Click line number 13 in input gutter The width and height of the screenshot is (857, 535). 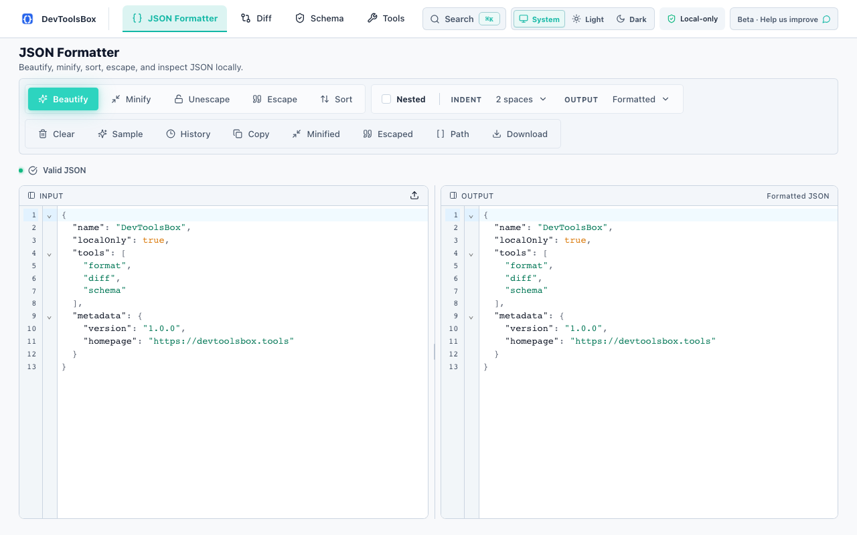31,366
